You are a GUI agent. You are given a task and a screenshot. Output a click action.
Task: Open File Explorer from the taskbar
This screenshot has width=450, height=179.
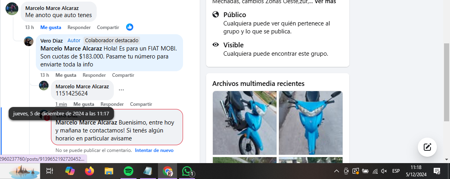pos(109,171)
